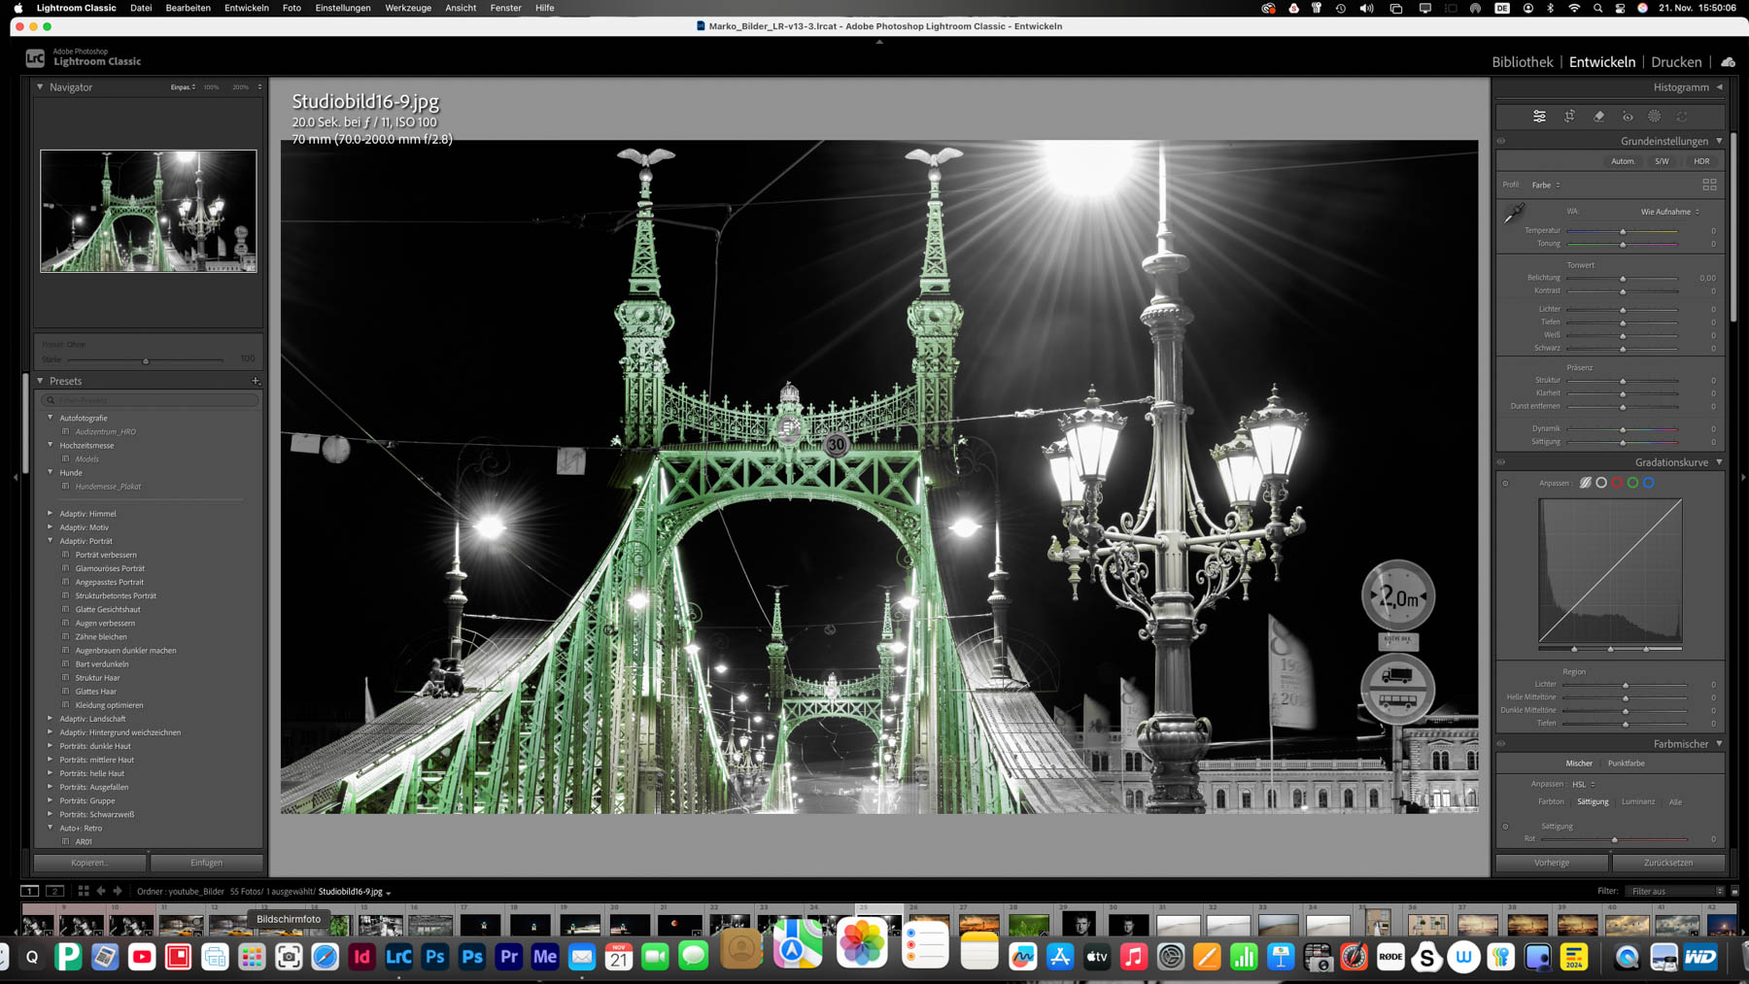The height and width of the screenshot is (984, 1749).
Task: Switch to the Bibliothek module
Action: point(1522,62)
